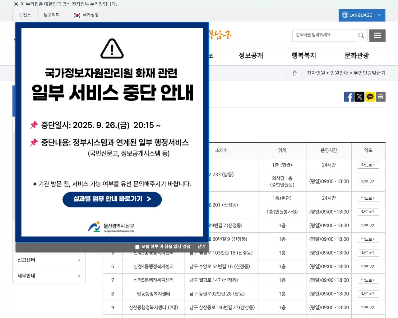Open 행복복지 main menu
Image resolution: width=398 pixels, height=318 pixels.
click(303, 56)
